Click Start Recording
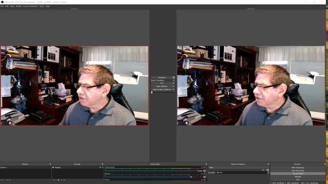Image resolution: width=328 pixels, height=184 pixels. (x=298, y=171)
